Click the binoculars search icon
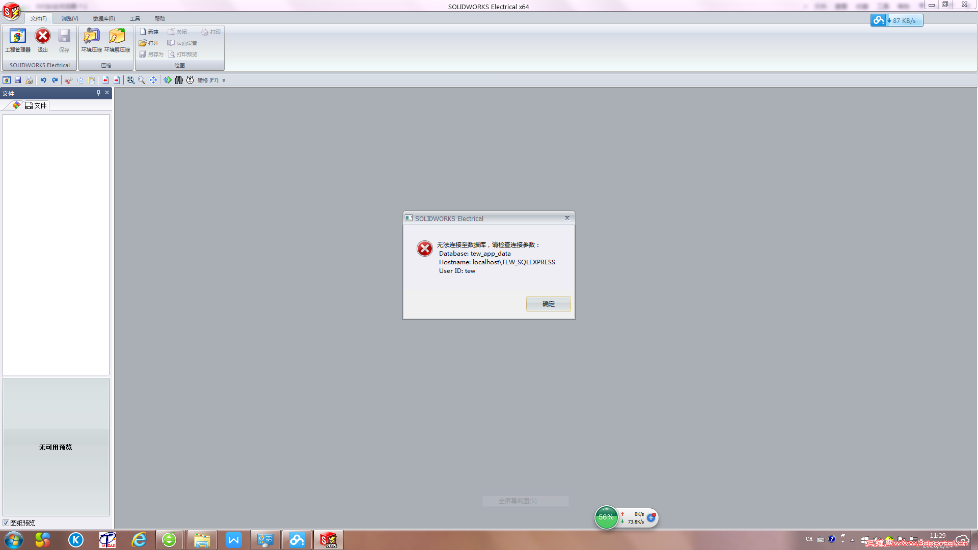The image size is (978, 550). pyautogui.click(x=179, y=80)
